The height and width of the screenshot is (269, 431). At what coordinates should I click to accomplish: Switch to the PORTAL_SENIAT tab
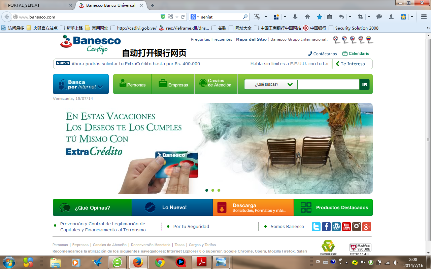point(38,5)
